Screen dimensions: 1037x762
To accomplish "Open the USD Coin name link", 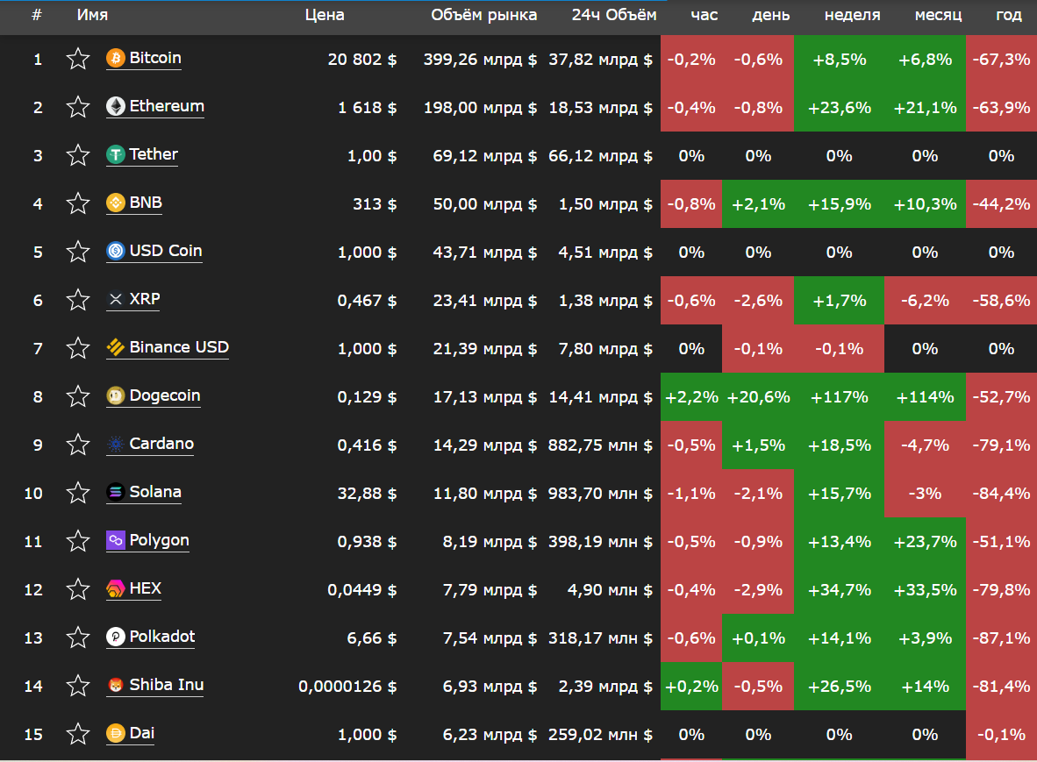I will tap(166, 251).
